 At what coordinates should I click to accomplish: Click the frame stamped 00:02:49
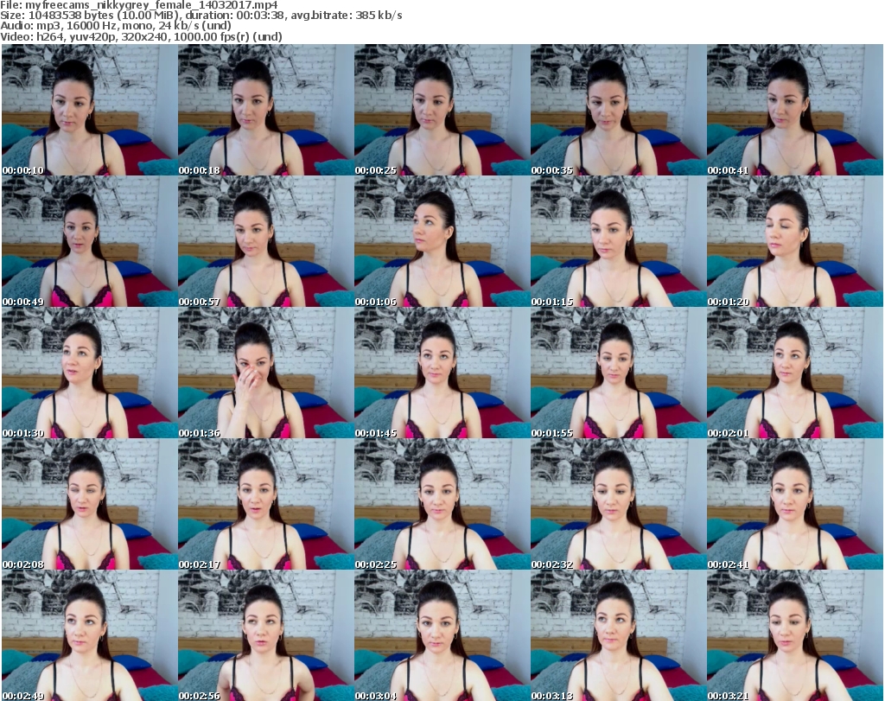[x=89, y=635]
